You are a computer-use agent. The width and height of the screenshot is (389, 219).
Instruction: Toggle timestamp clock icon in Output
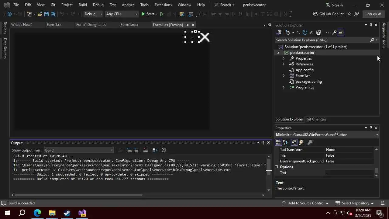click(x=164, y=150)
